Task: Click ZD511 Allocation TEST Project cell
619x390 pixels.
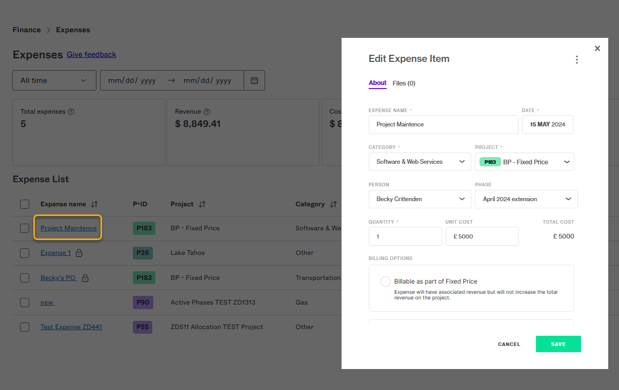Action: pos(217,327)
